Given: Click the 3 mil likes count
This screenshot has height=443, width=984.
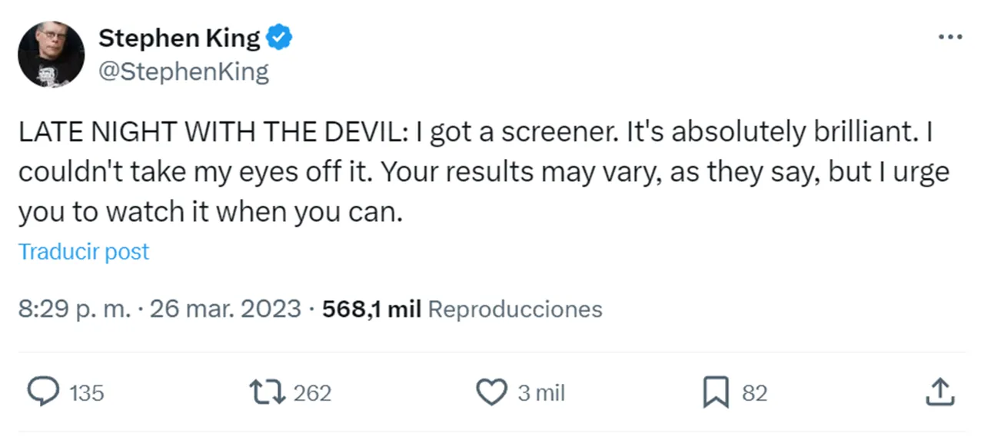Looking at the screenshot, I should point(541,393).
